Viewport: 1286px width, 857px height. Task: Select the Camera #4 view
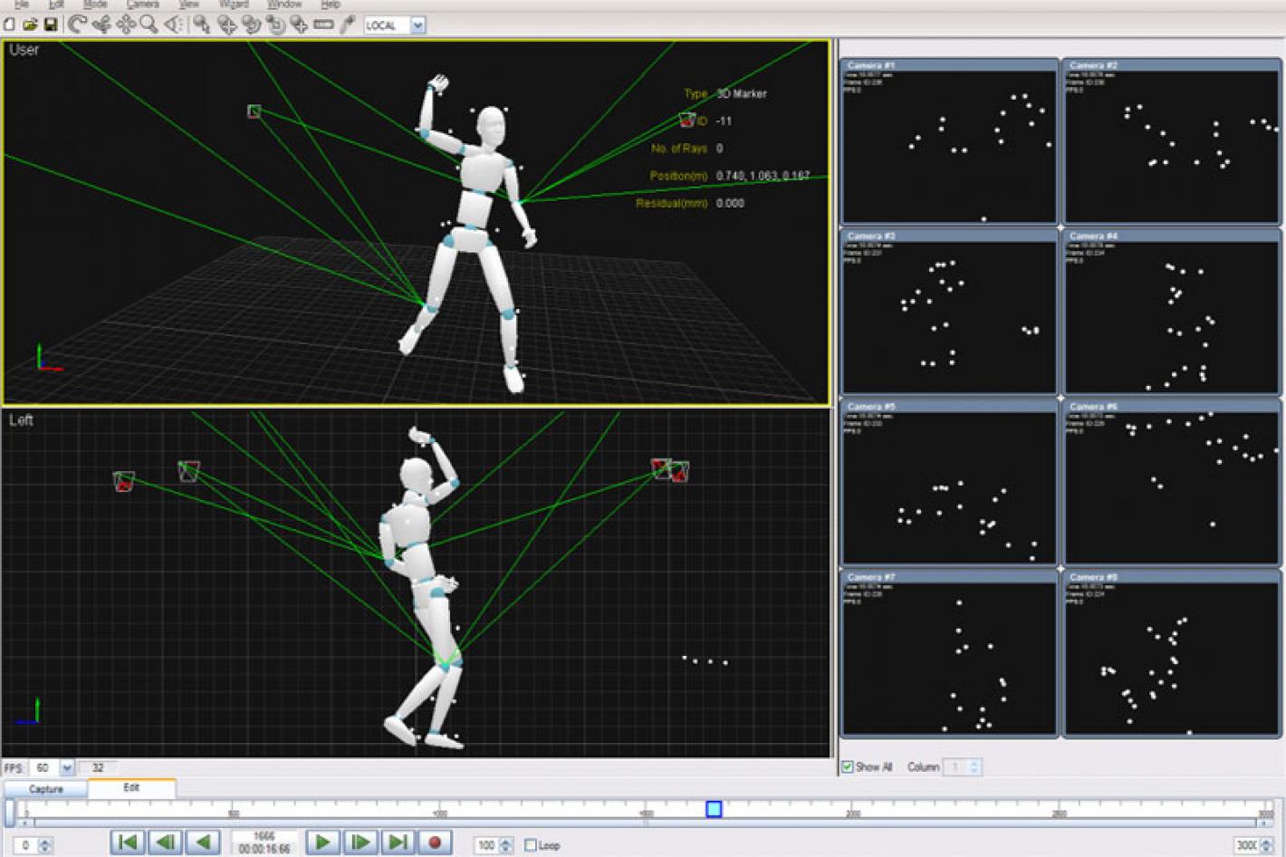point(1172,312)
